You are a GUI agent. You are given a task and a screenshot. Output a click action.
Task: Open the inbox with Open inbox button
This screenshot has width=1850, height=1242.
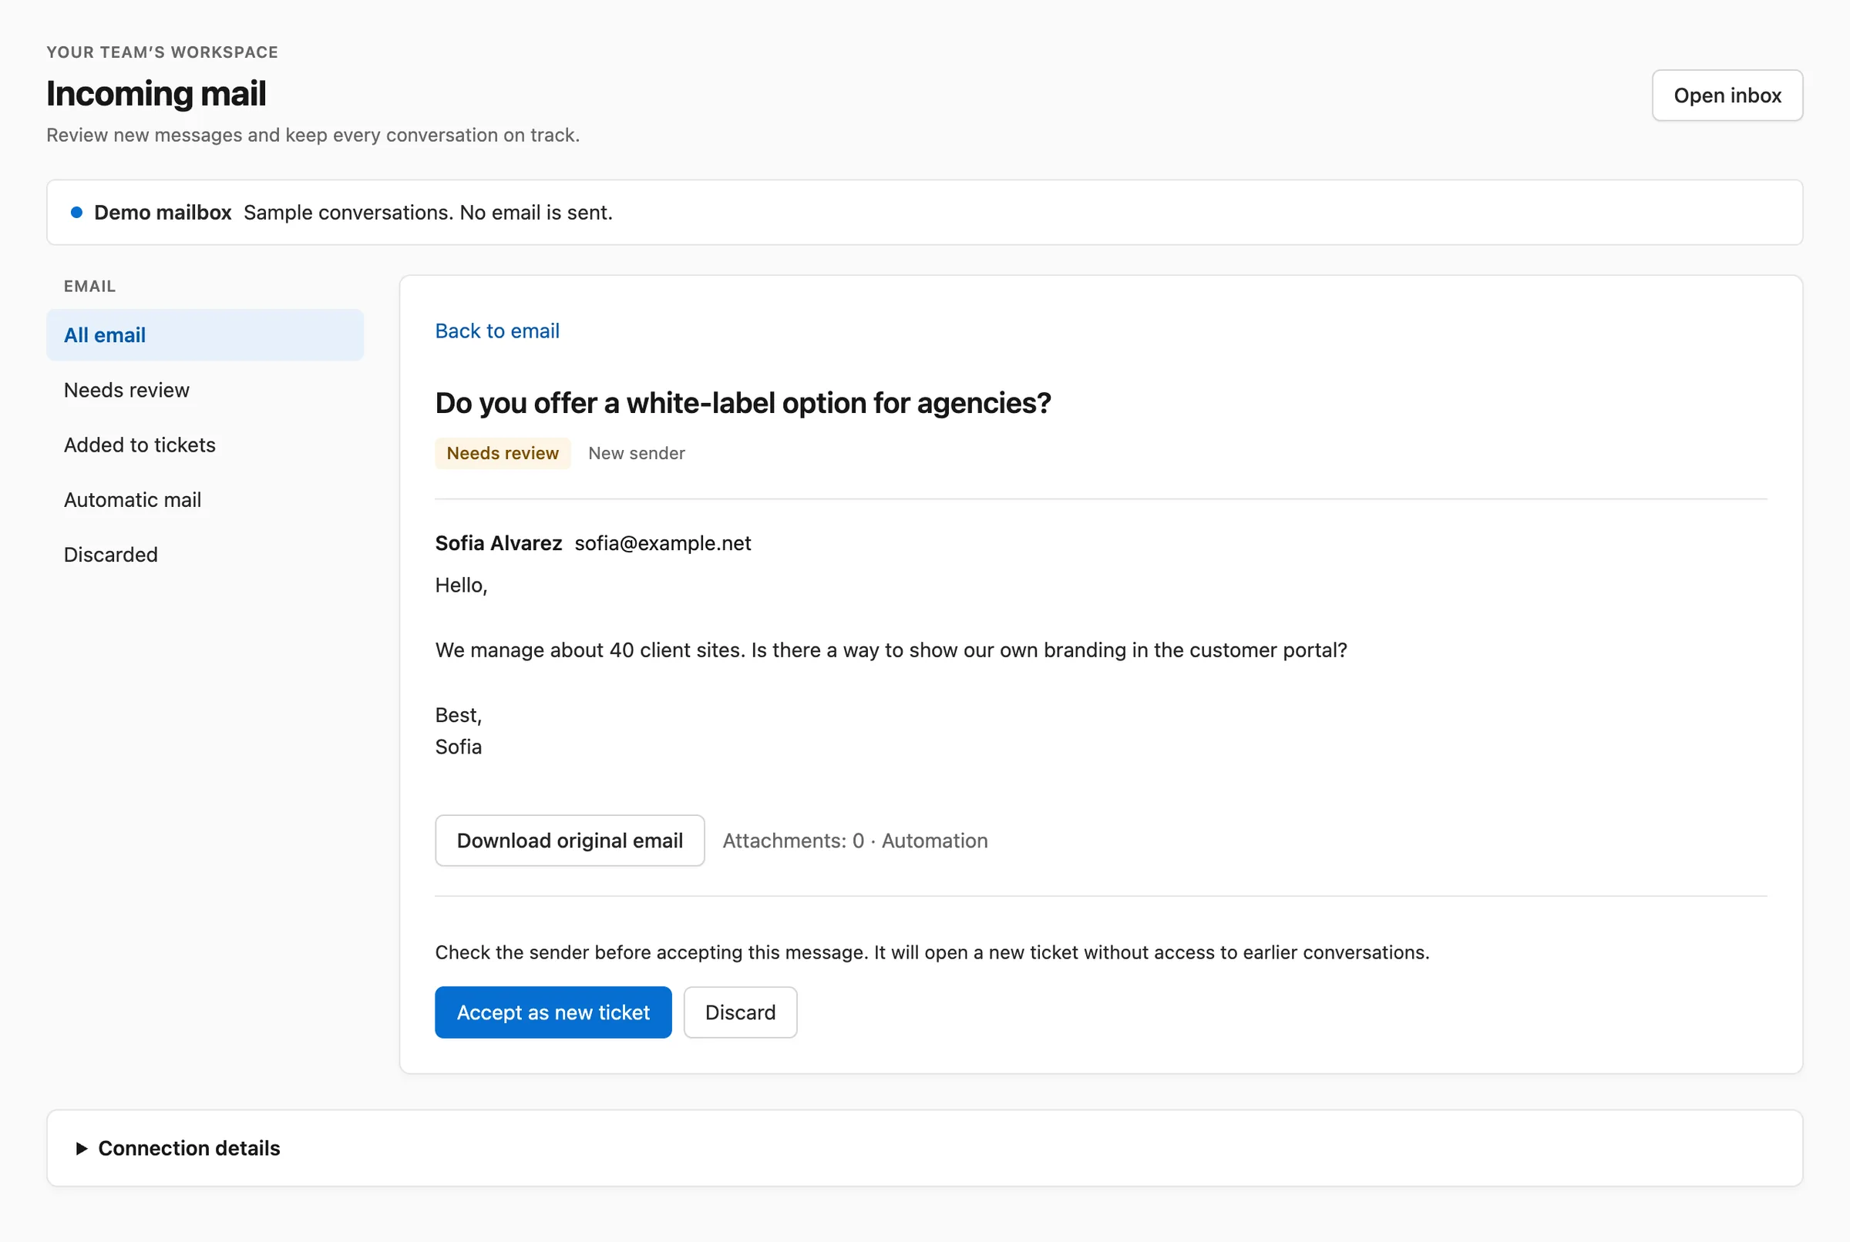tap(1727, 95)
